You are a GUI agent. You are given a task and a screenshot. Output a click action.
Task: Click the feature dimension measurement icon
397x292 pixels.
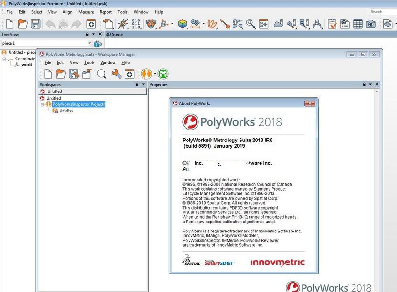click(x=195, y=24)
